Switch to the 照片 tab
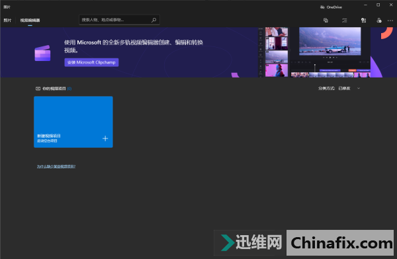The image size is (397, 259). coord(7,21)
